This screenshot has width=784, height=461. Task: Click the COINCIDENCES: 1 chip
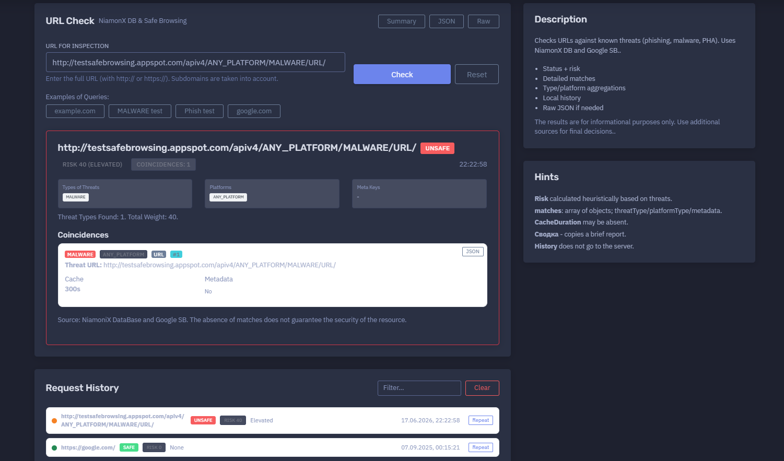(163, 164)
